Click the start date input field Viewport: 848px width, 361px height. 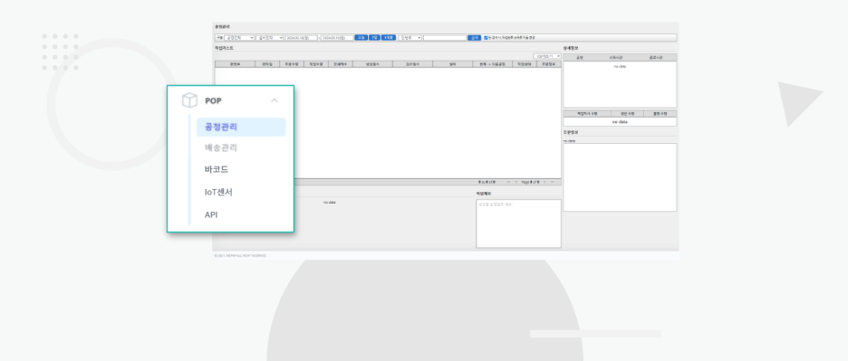[x=301, y=38]
